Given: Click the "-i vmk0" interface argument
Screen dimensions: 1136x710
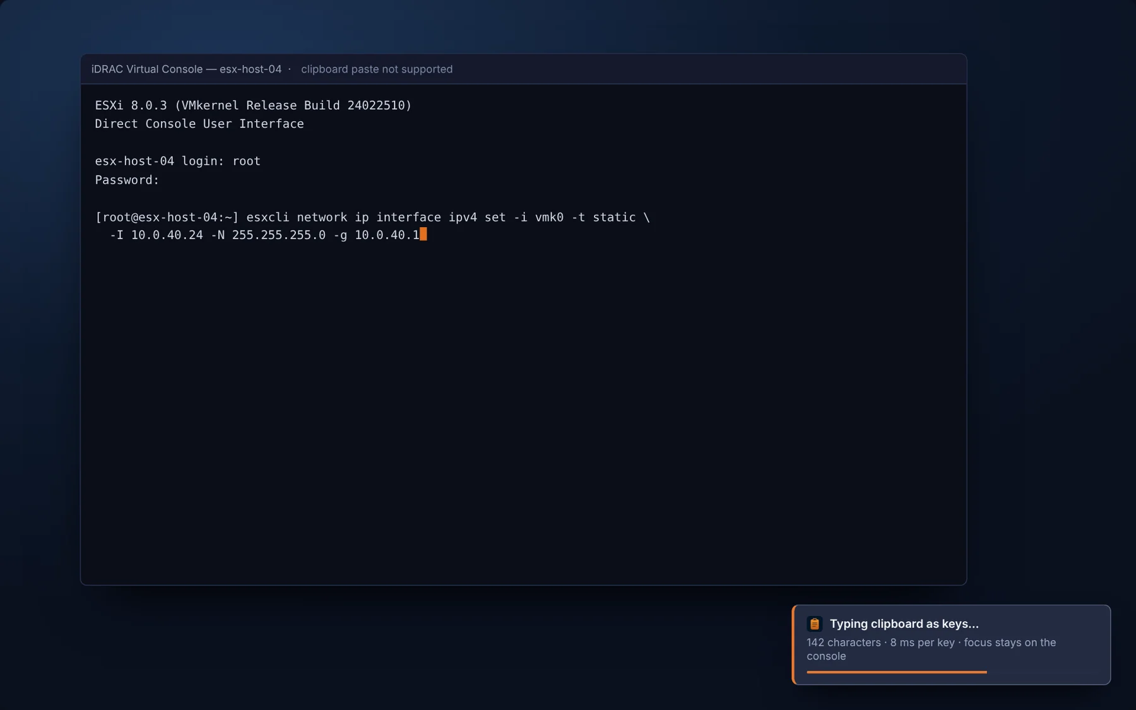Looking at the screenshot, I should point(538,217).
